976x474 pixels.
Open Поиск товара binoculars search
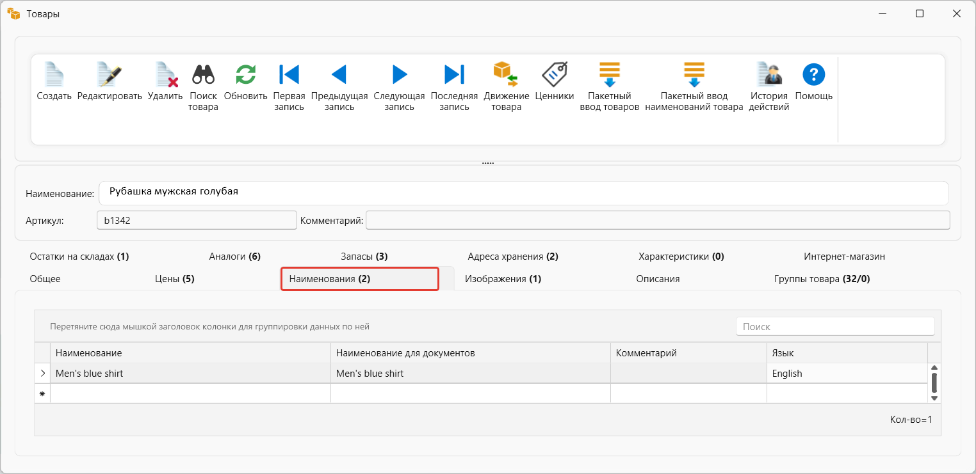click(x=203, y=74)
